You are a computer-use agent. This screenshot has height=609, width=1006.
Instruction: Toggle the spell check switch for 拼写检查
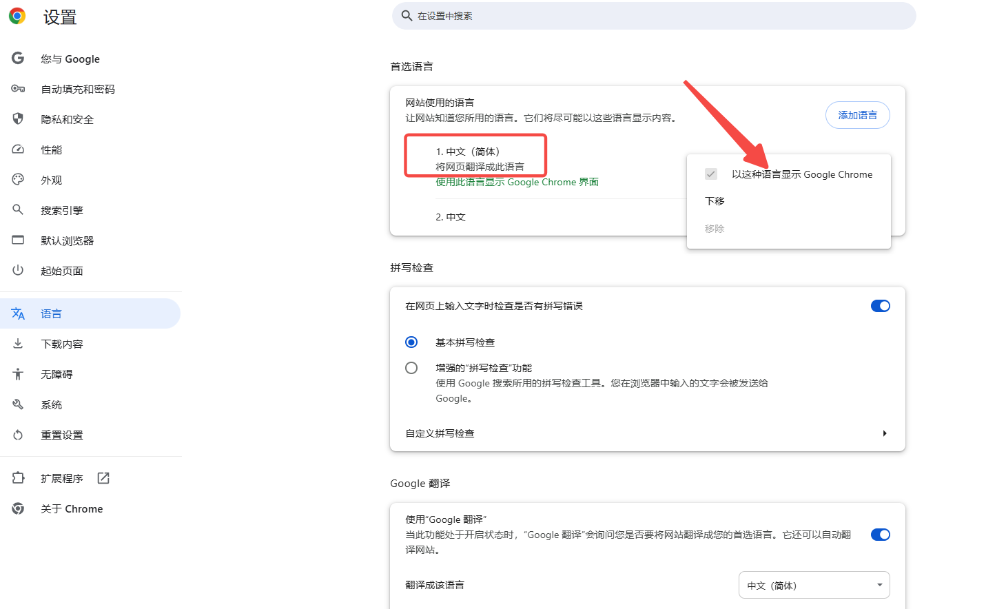point(880,306)
